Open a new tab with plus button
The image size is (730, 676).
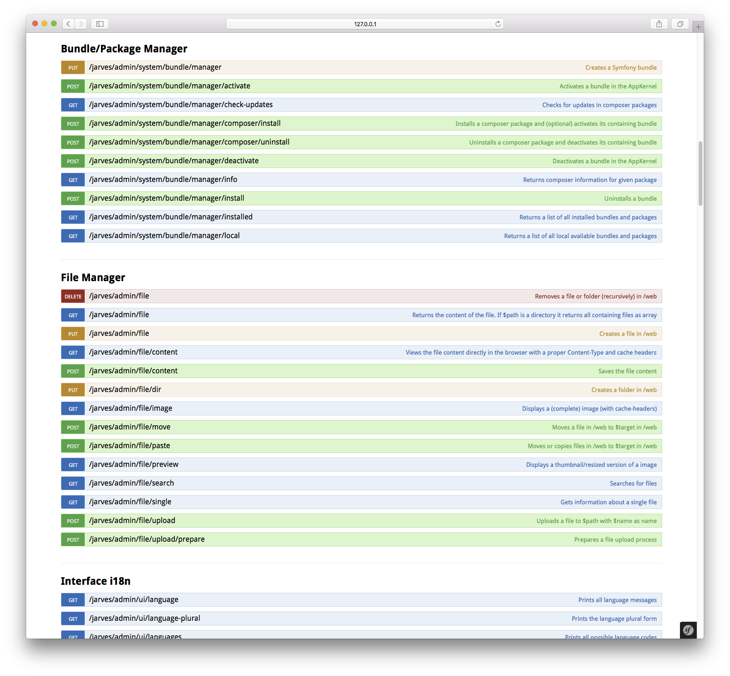point(698,27)
